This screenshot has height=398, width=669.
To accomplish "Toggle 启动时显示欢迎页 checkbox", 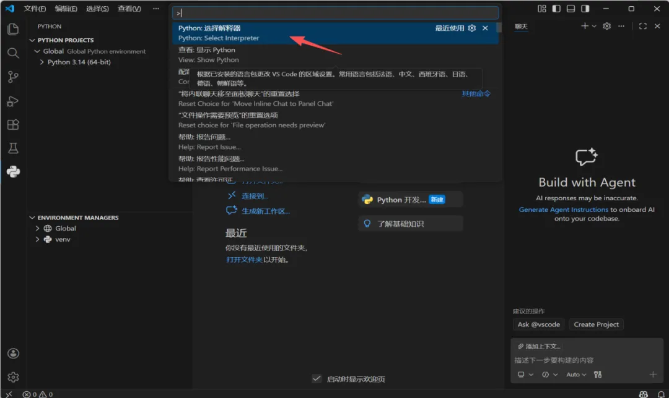I will 317,379.
